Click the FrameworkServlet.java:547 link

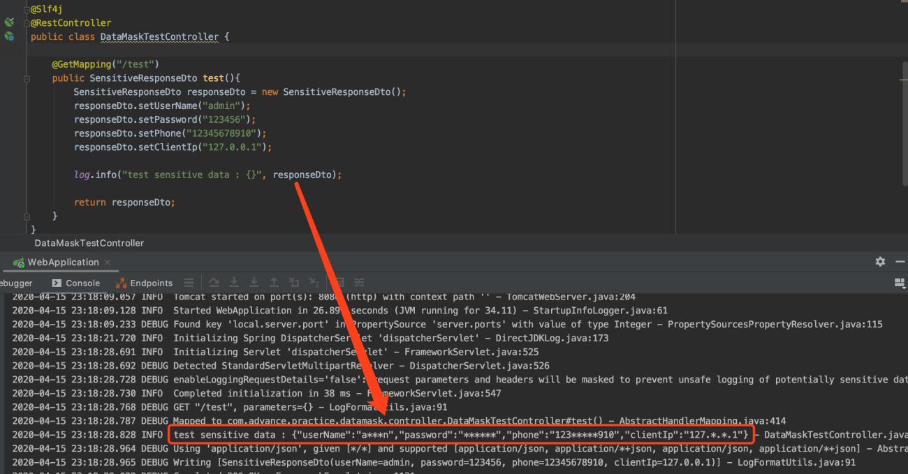pyautogui.click(x=434, y=393)
